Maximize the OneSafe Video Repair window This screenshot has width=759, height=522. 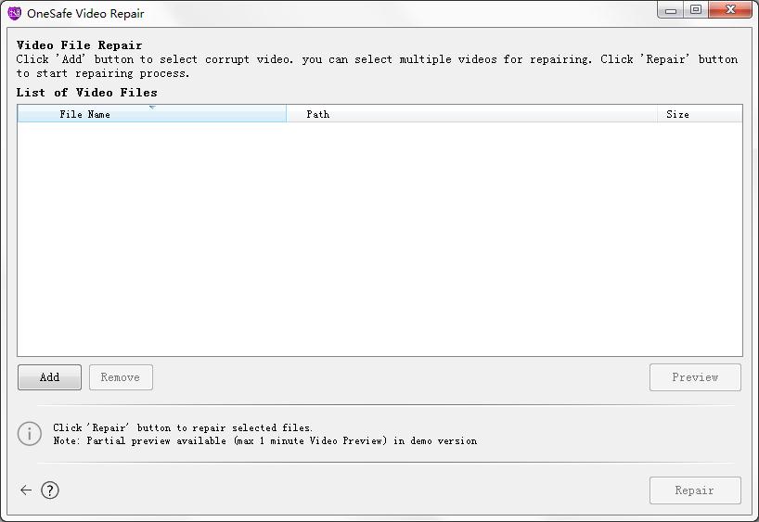(x=696, y=10)
